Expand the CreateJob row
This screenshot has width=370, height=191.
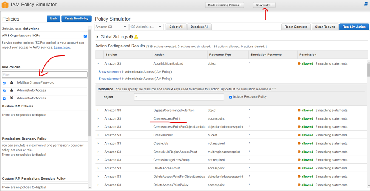click(x=98, y=143)
